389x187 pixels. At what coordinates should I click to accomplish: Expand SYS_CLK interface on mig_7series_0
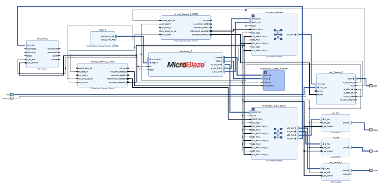[x=318, y=87]
